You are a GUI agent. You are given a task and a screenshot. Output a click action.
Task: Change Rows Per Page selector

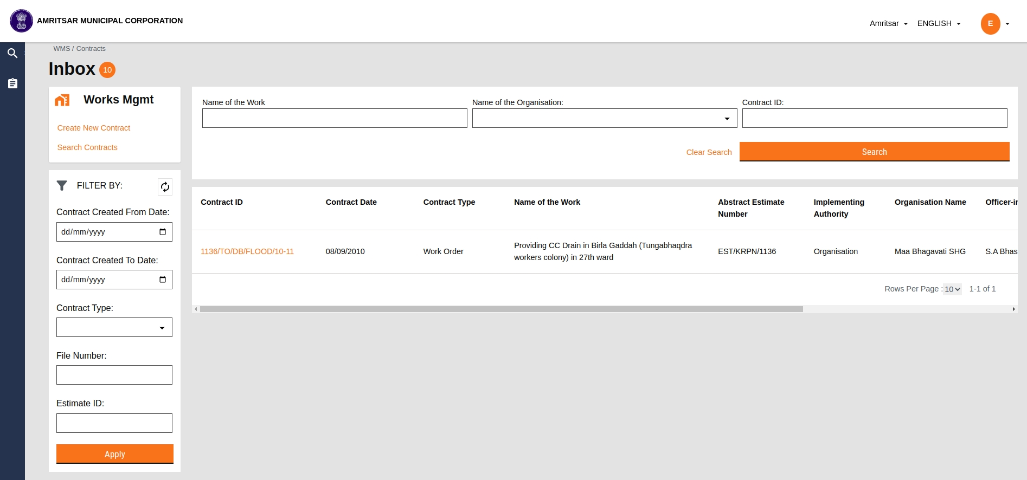(x=952, y=289)
